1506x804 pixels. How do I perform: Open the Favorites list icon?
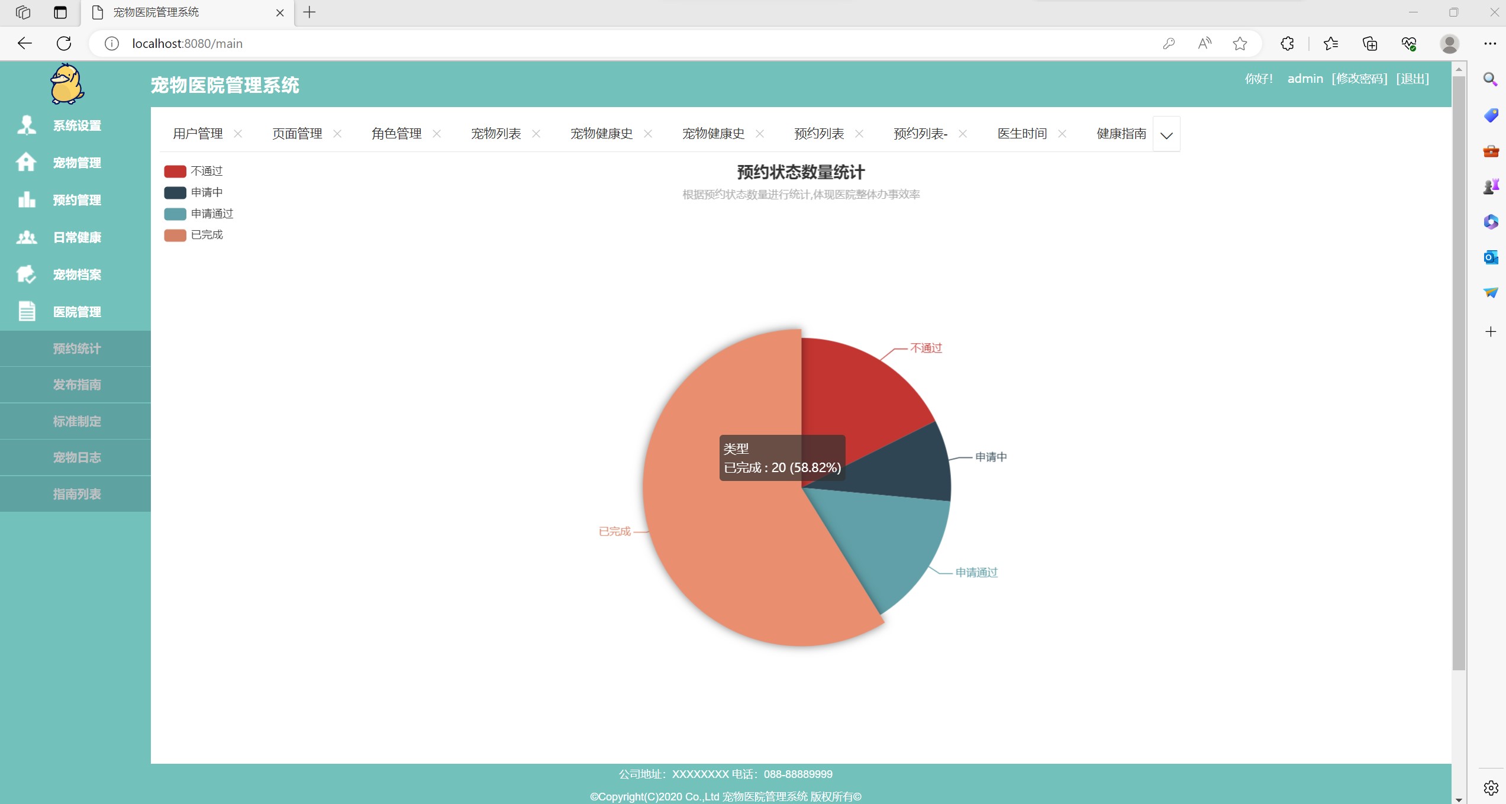[1331, 43]
